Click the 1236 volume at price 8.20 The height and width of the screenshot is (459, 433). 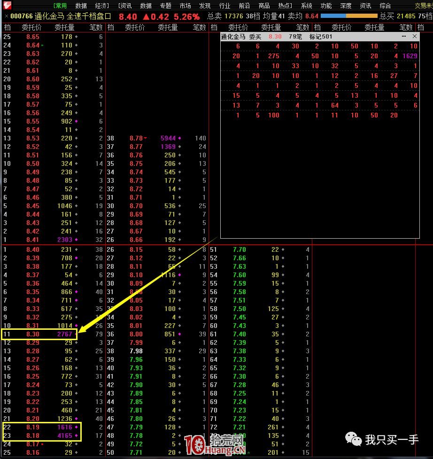(x=65, y=419)
